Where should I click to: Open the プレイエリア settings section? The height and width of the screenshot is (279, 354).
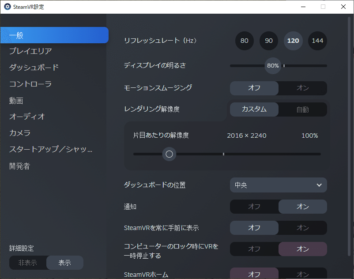30,51
